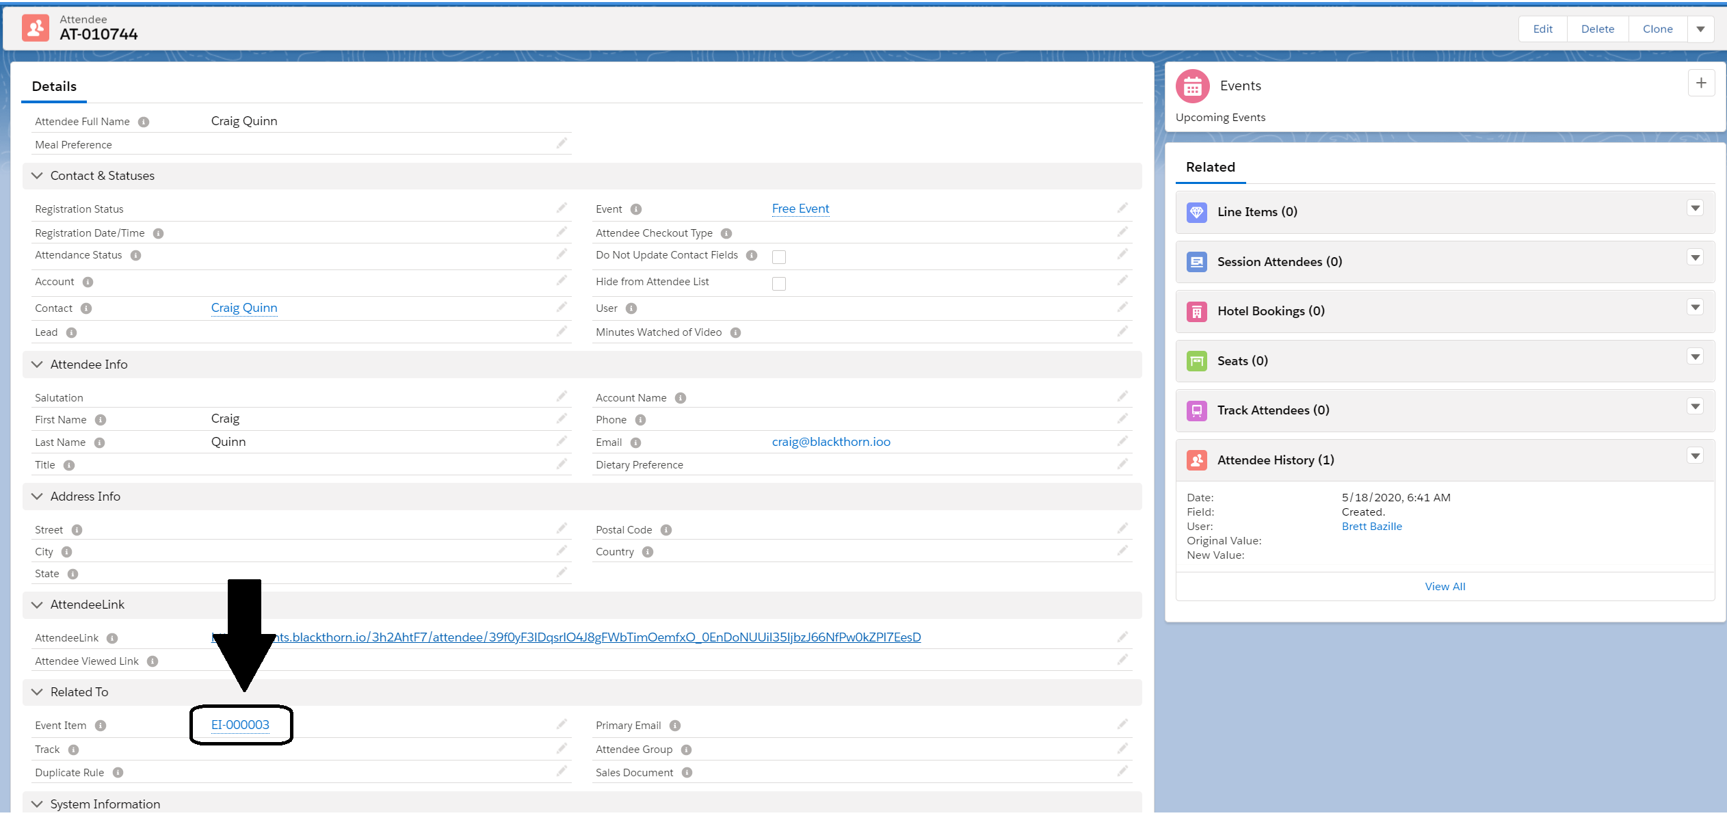Toggle Hide from Attendee List checkbox
This screenshot has width=1727, height=833.
coord(778,284)
